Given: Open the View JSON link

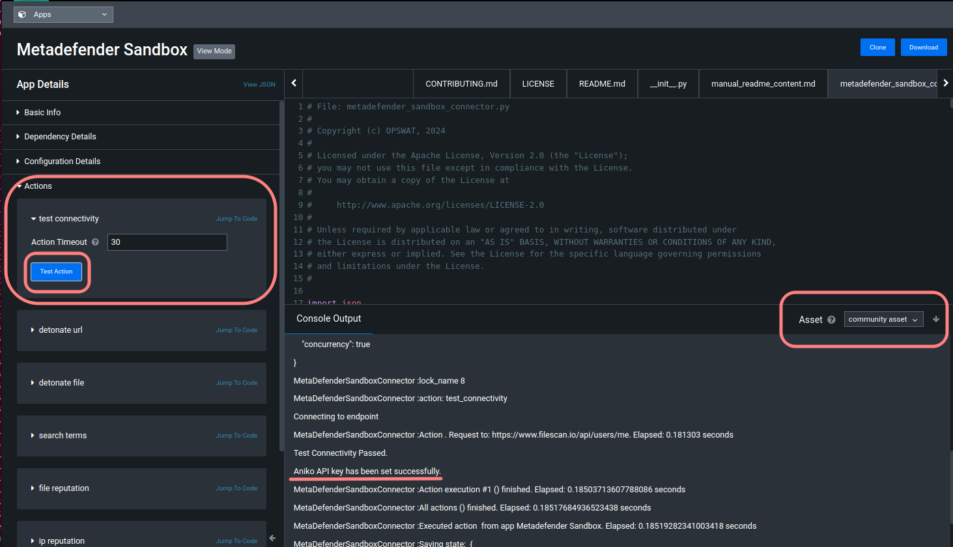Looking at the screenshot, I should [259, 85].
